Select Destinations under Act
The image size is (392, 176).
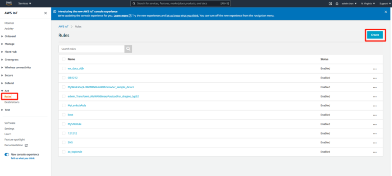[12, 102]
